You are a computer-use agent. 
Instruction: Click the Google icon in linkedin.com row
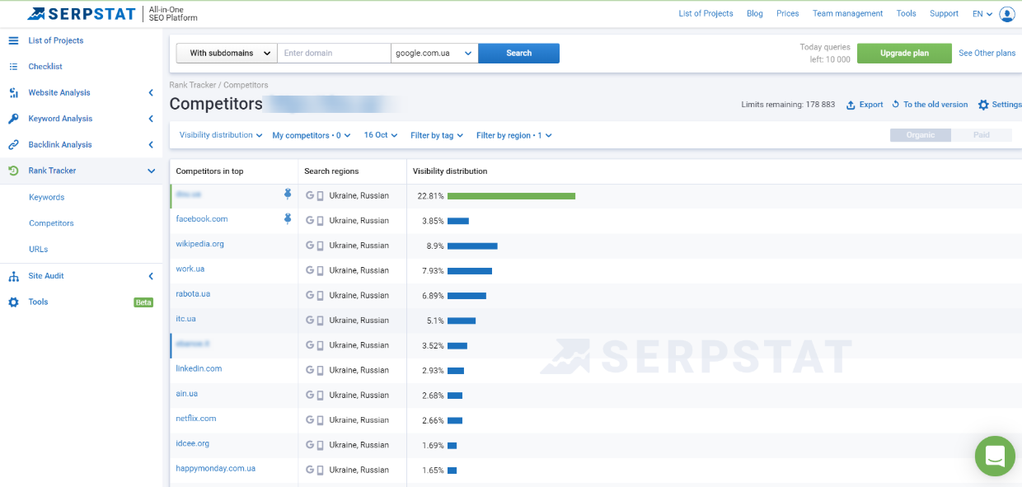click(310, 370)
